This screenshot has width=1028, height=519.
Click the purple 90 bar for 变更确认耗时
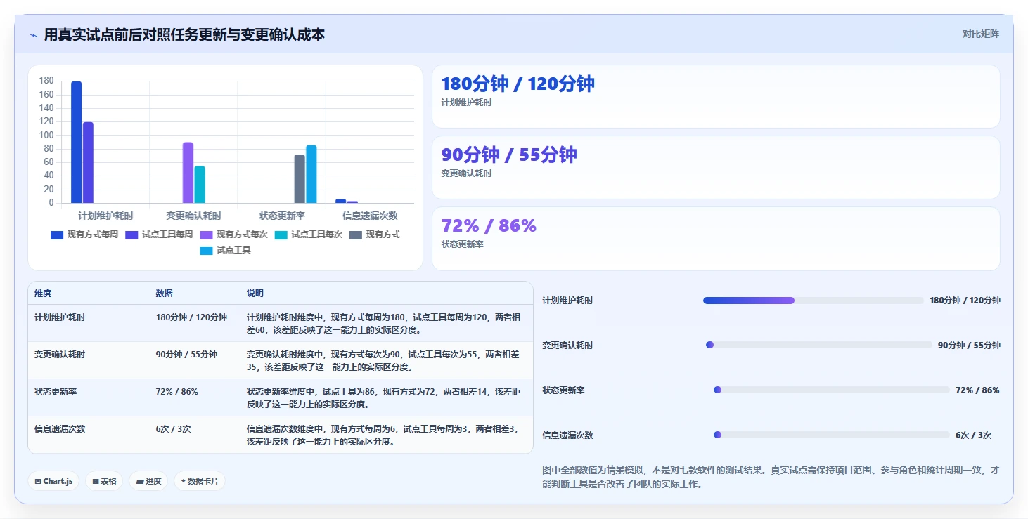pyautogui.click(x=188, y=173)
